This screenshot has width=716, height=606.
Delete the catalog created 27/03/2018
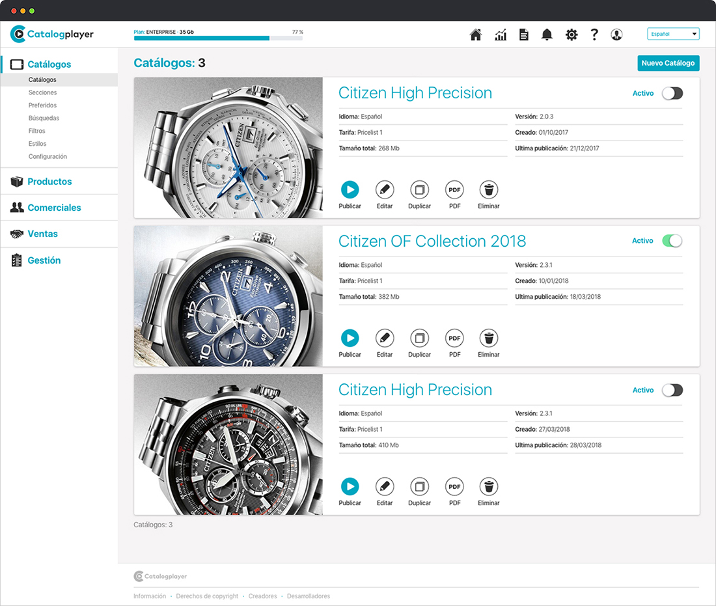point(489,486)
